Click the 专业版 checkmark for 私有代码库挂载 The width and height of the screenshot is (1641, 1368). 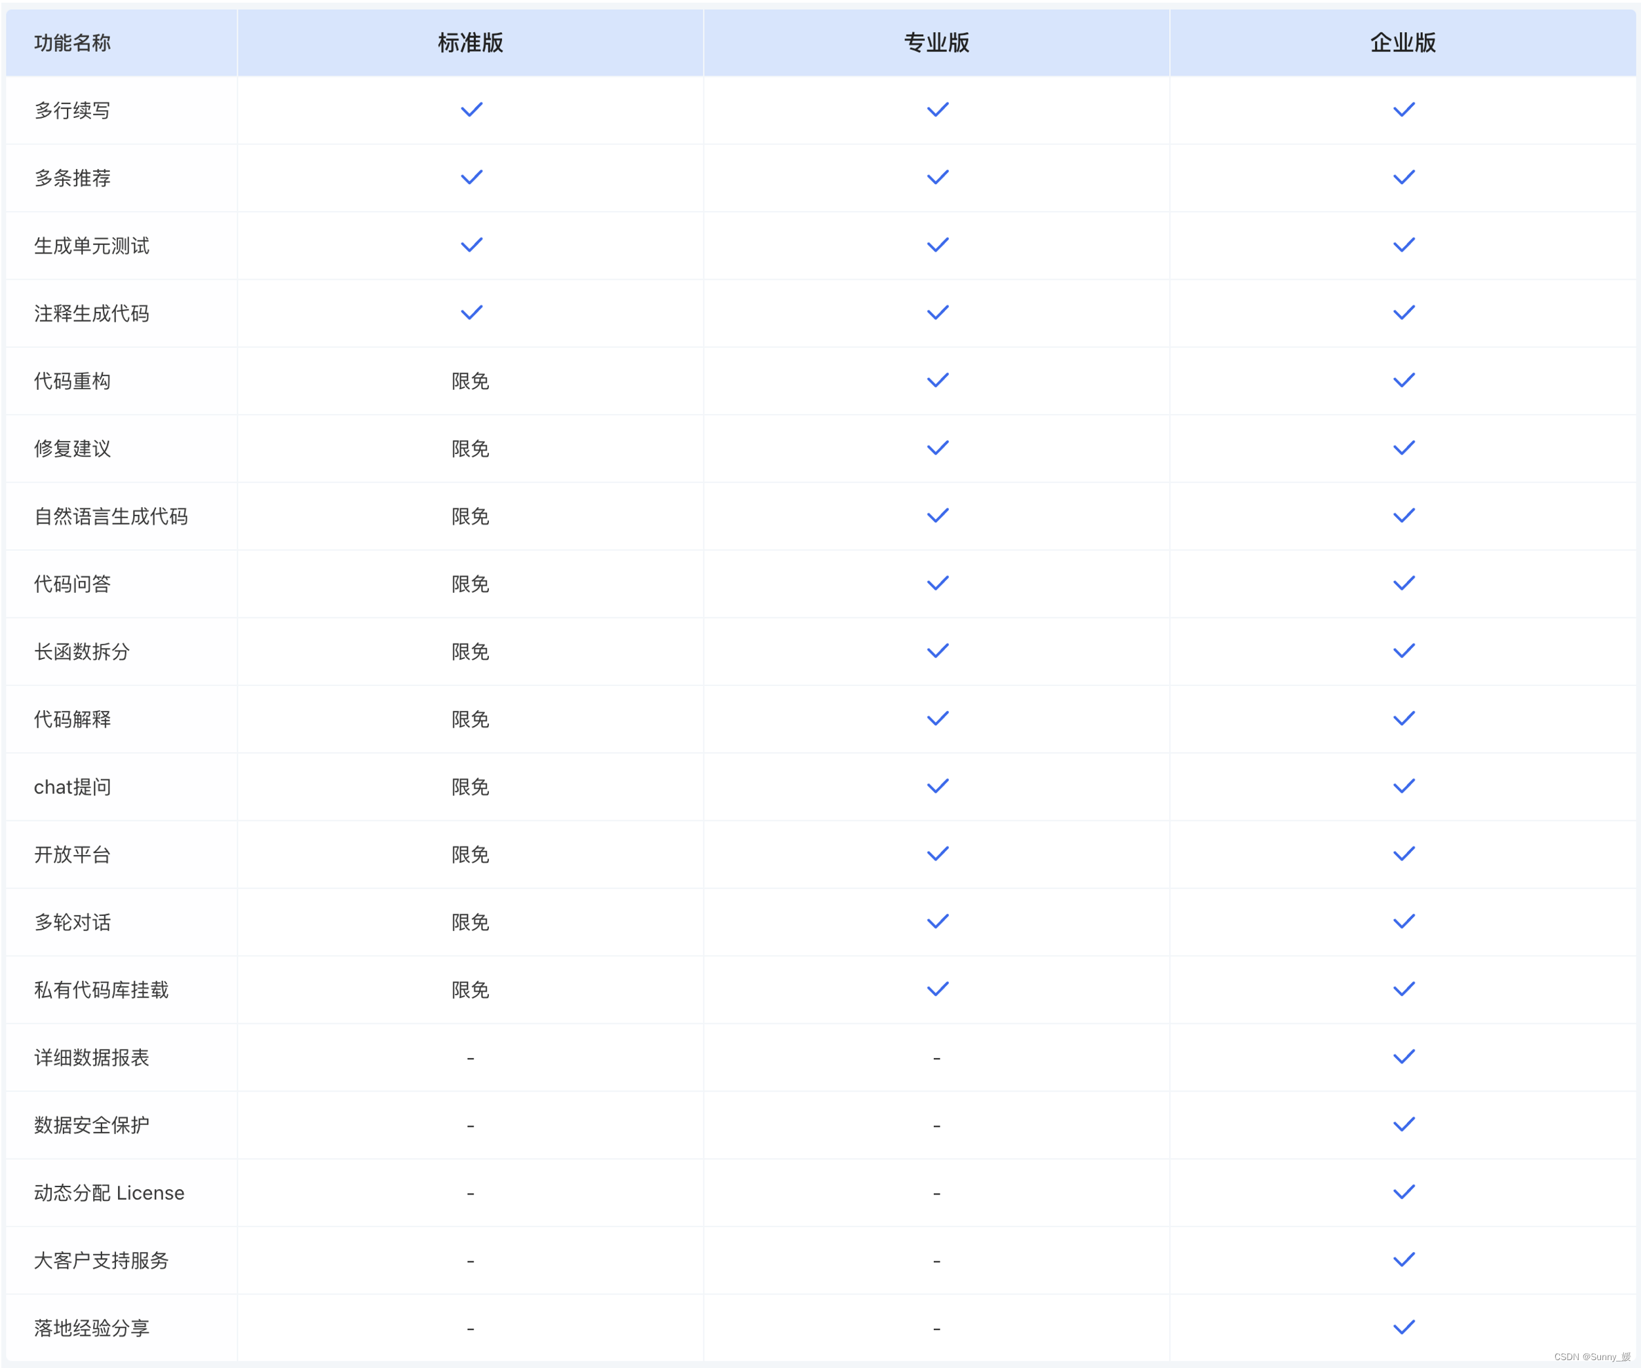tap(937, 989)
